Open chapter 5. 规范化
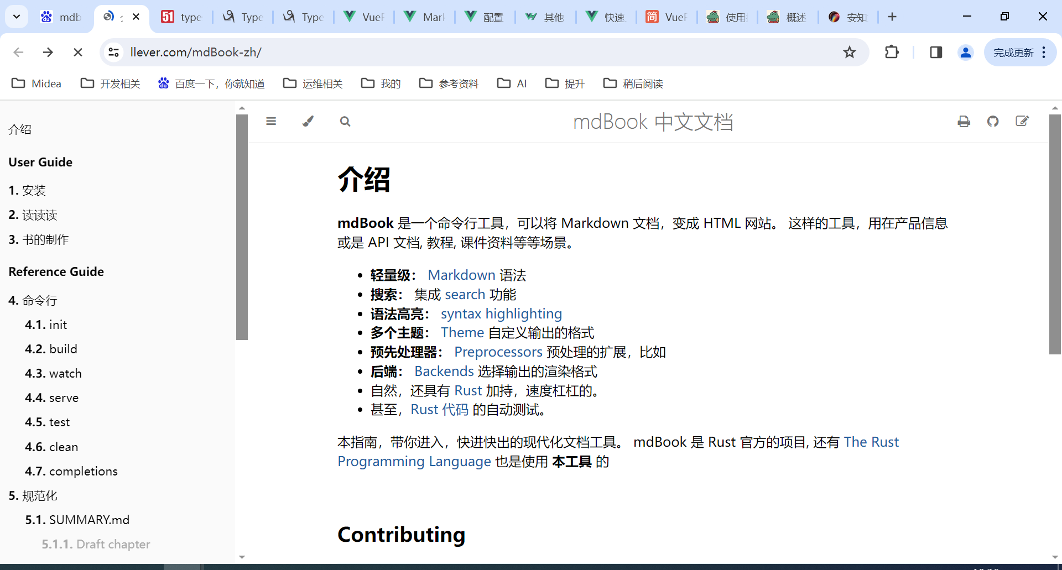 [33, 495]
